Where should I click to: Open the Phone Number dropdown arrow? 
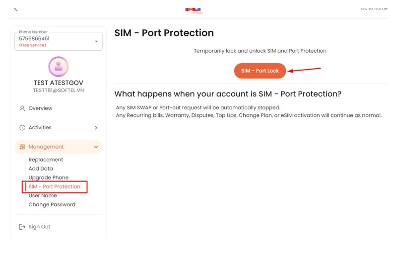pos(96,41)
